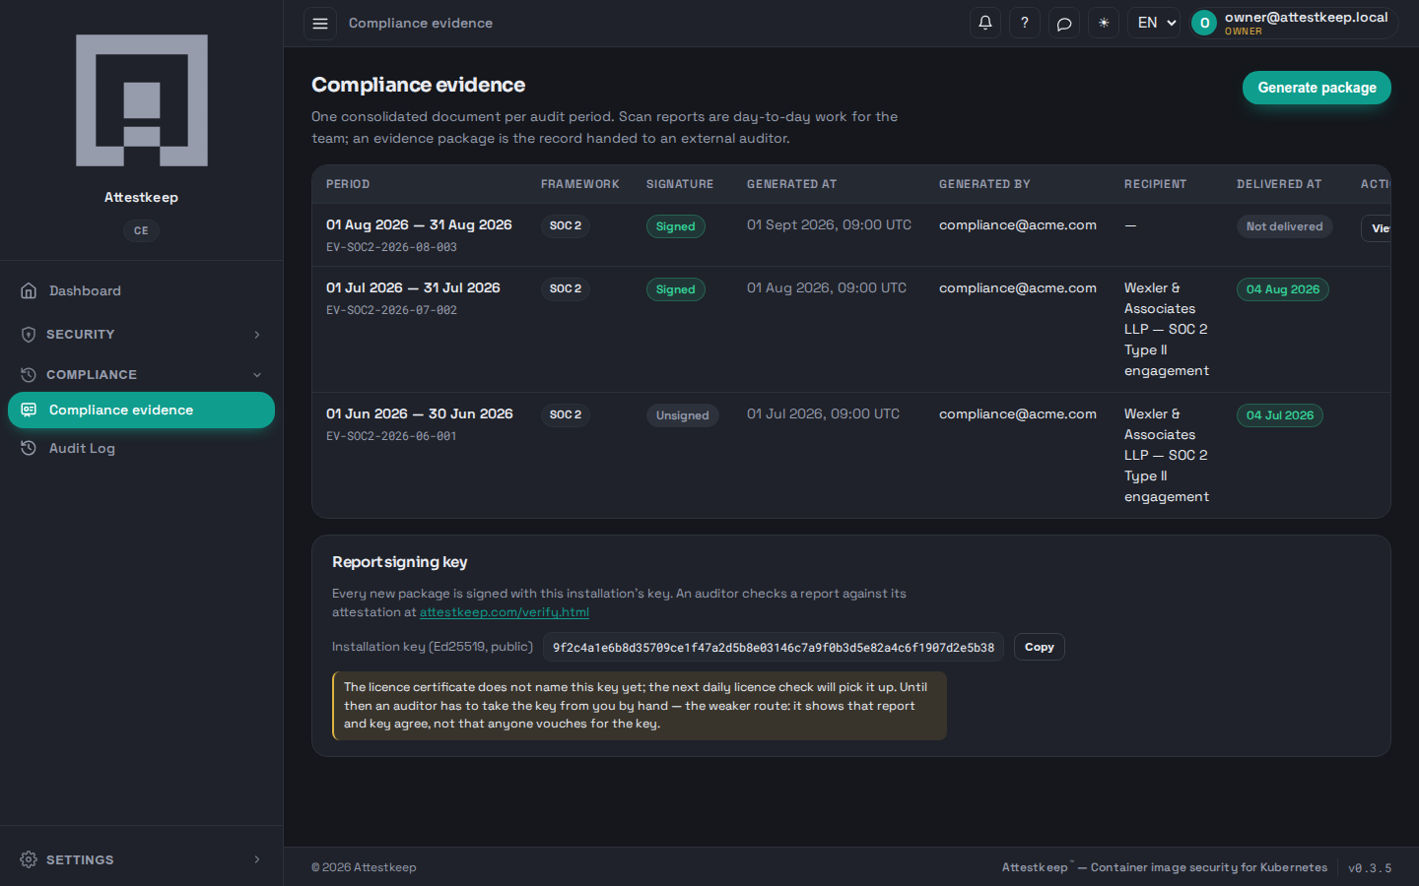The image size is (1419, 886).
Task: Toggle light/dark theme sun icon
Action: point(1104,23)
